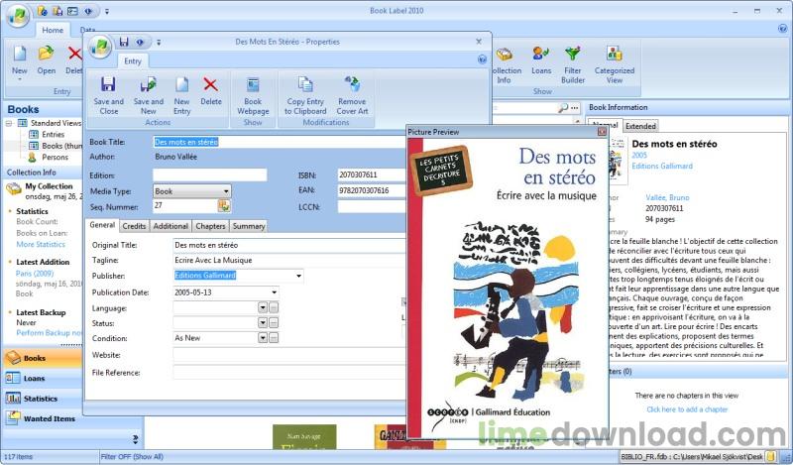Switch to the Credits tab
The image size is (793, 465).
(134, 226)
